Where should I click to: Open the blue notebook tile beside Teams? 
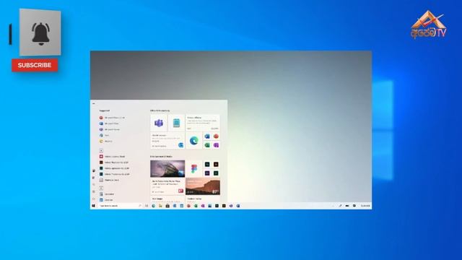[x=176, y=123]
